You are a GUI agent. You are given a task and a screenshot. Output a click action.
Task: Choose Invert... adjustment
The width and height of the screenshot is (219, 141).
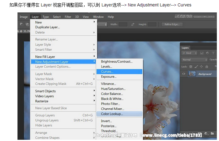(x=119, y=121)
